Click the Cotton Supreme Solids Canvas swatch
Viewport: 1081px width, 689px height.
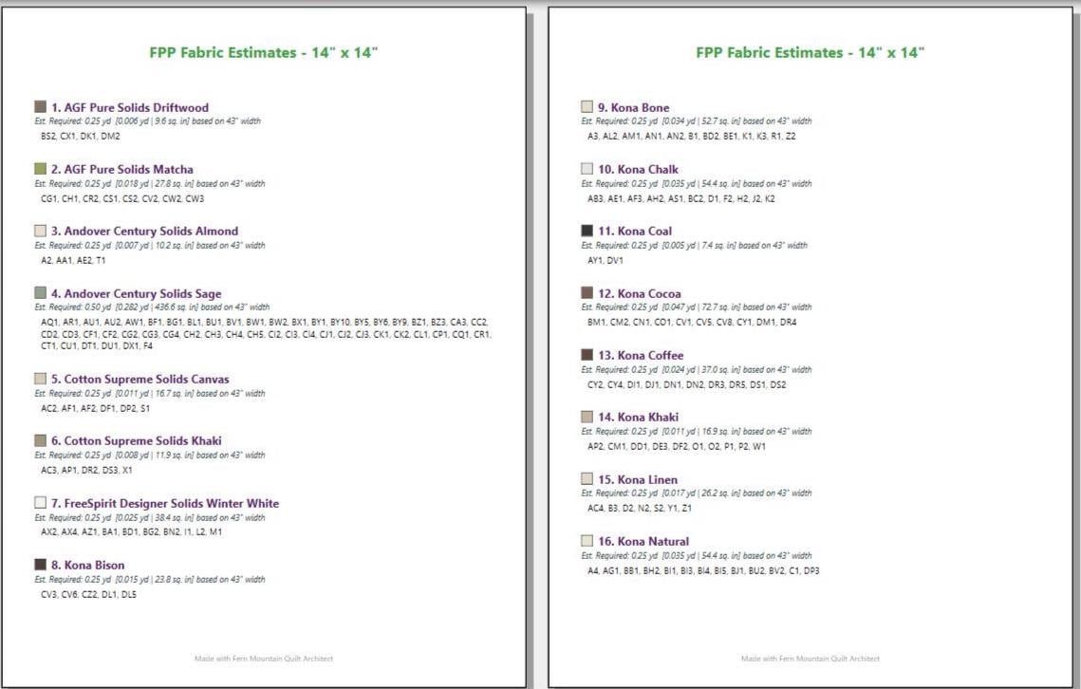(40, 378)
